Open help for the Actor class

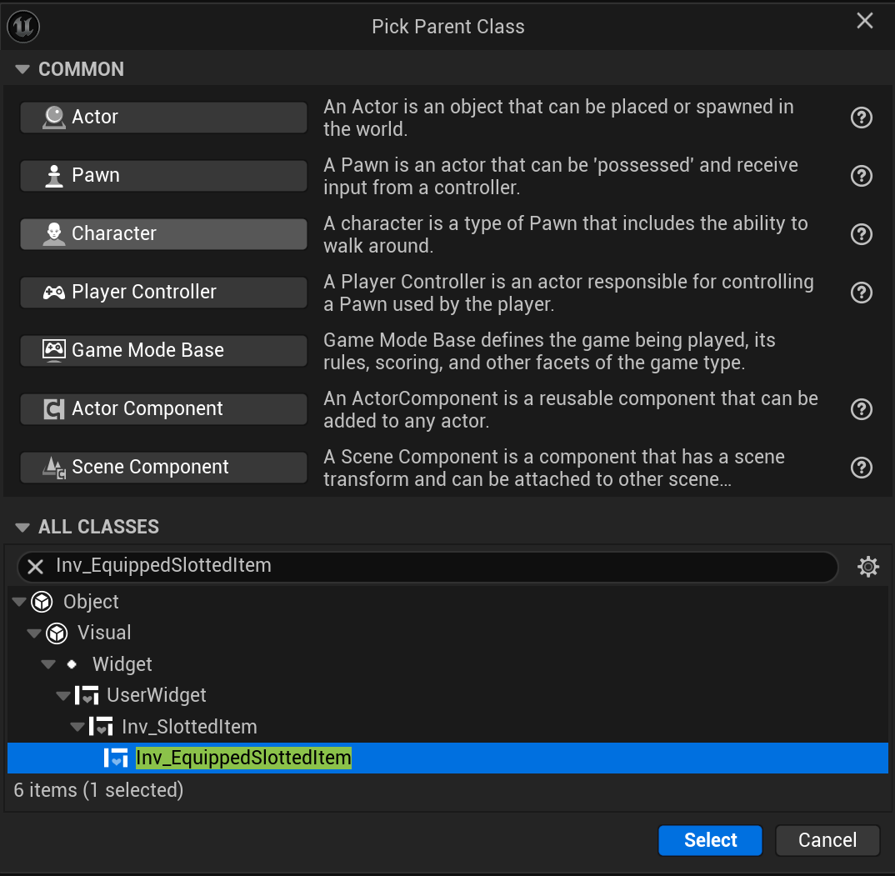[861, 118]
